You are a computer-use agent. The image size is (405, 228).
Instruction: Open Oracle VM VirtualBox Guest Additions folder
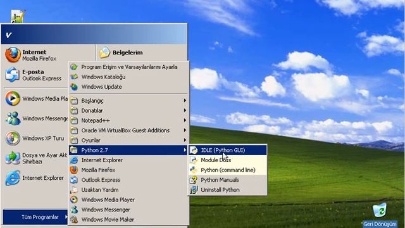[x=128, y=130]
